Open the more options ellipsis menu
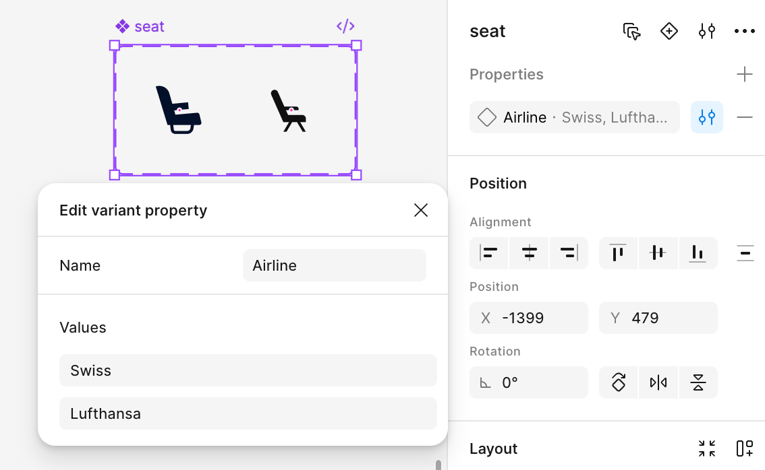The image size is (765, 470). tap(745, 31)
